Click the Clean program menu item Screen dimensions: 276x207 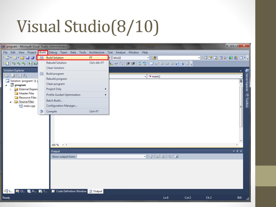pos(73,84)
